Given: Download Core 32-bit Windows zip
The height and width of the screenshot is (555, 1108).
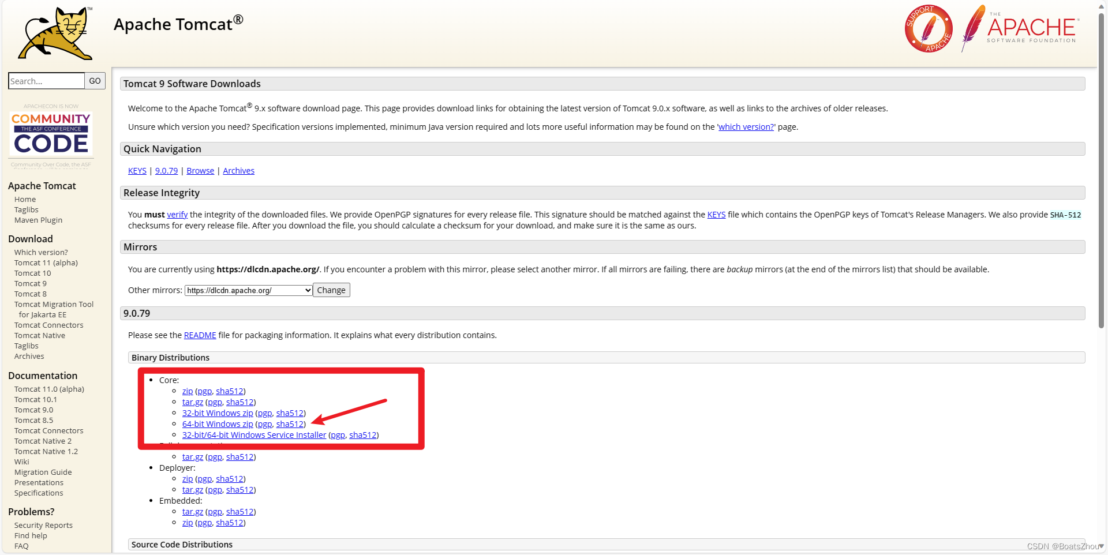Looking at the screenshot, I should (x=218, y=413).
